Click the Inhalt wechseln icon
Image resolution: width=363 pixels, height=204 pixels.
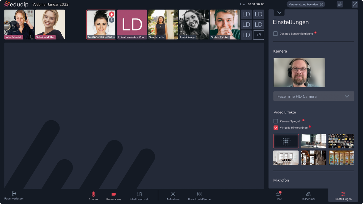click(140, 194)
